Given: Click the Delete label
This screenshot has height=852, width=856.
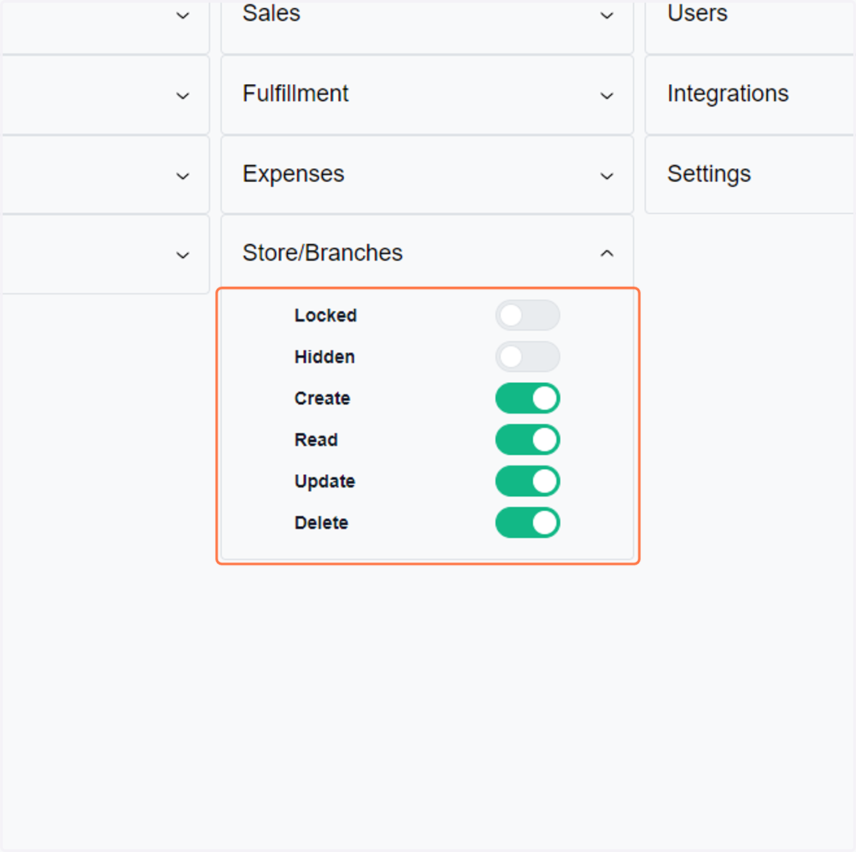Looking at the screenshot, I should [x=321, y=523].
